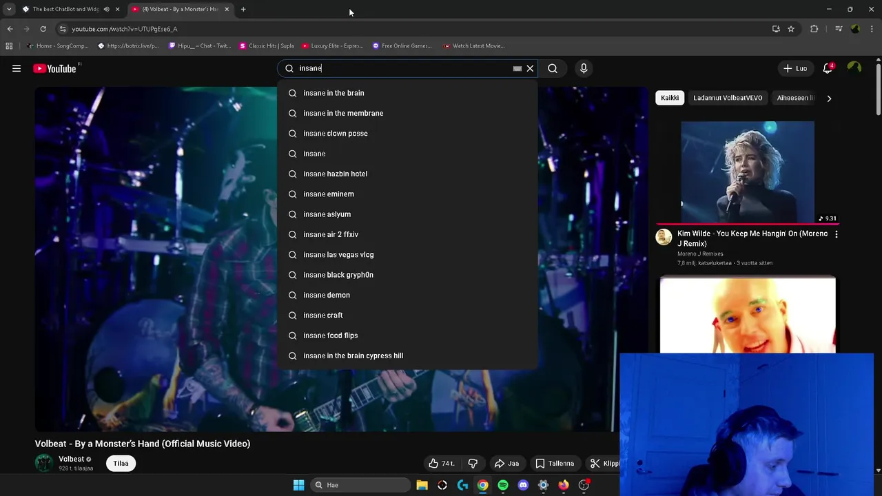This screenshot has width=882, height=496.
Task: Choose suggestion 'insane in the brain cypress hill'
Action: pos(407,355)
